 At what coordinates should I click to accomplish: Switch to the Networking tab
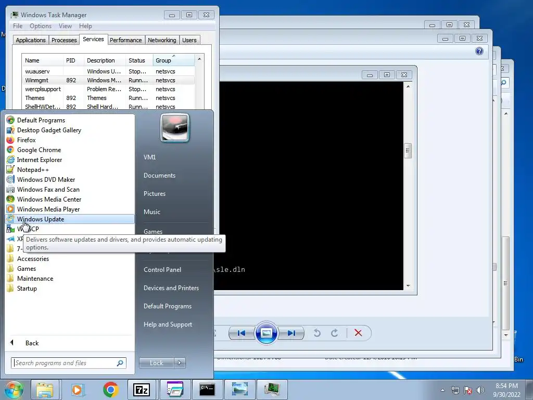(162, 40)
